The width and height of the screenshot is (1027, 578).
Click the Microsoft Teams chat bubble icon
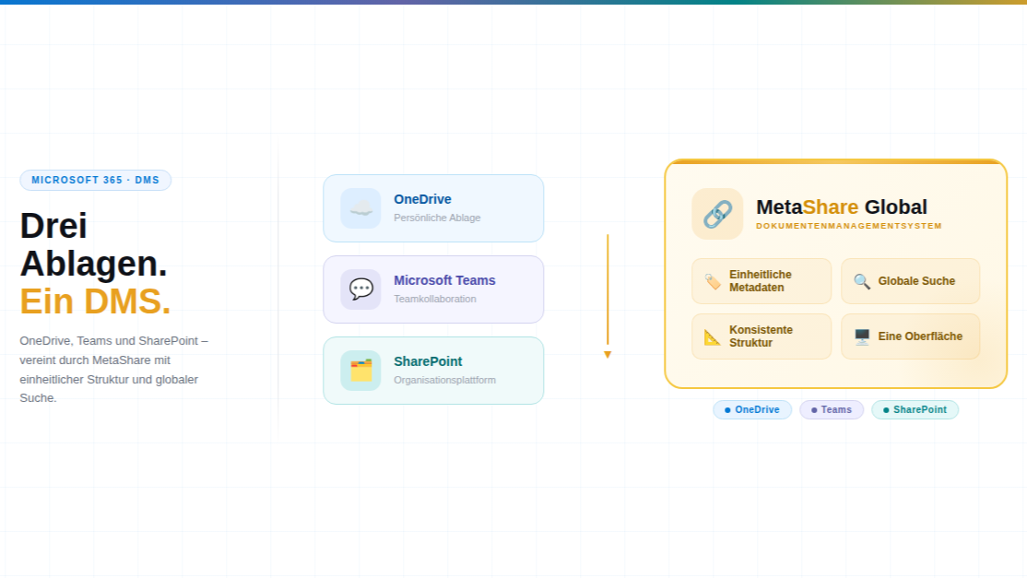[x=360, y=289]
